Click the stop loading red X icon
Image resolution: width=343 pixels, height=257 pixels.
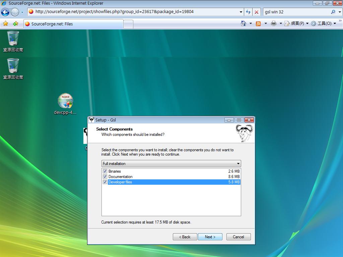[257, 12]
